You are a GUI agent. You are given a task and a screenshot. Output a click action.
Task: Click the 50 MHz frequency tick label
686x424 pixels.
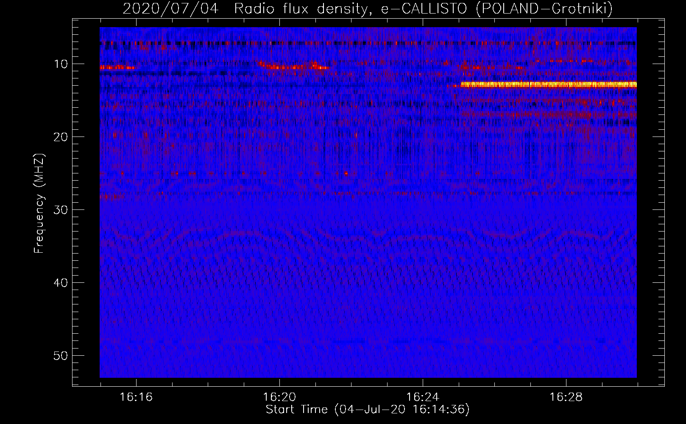61,356
